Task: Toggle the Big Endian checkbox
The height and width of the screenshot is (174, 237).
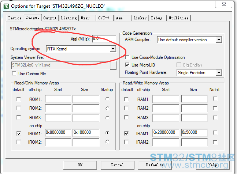Action: [179, 65]
